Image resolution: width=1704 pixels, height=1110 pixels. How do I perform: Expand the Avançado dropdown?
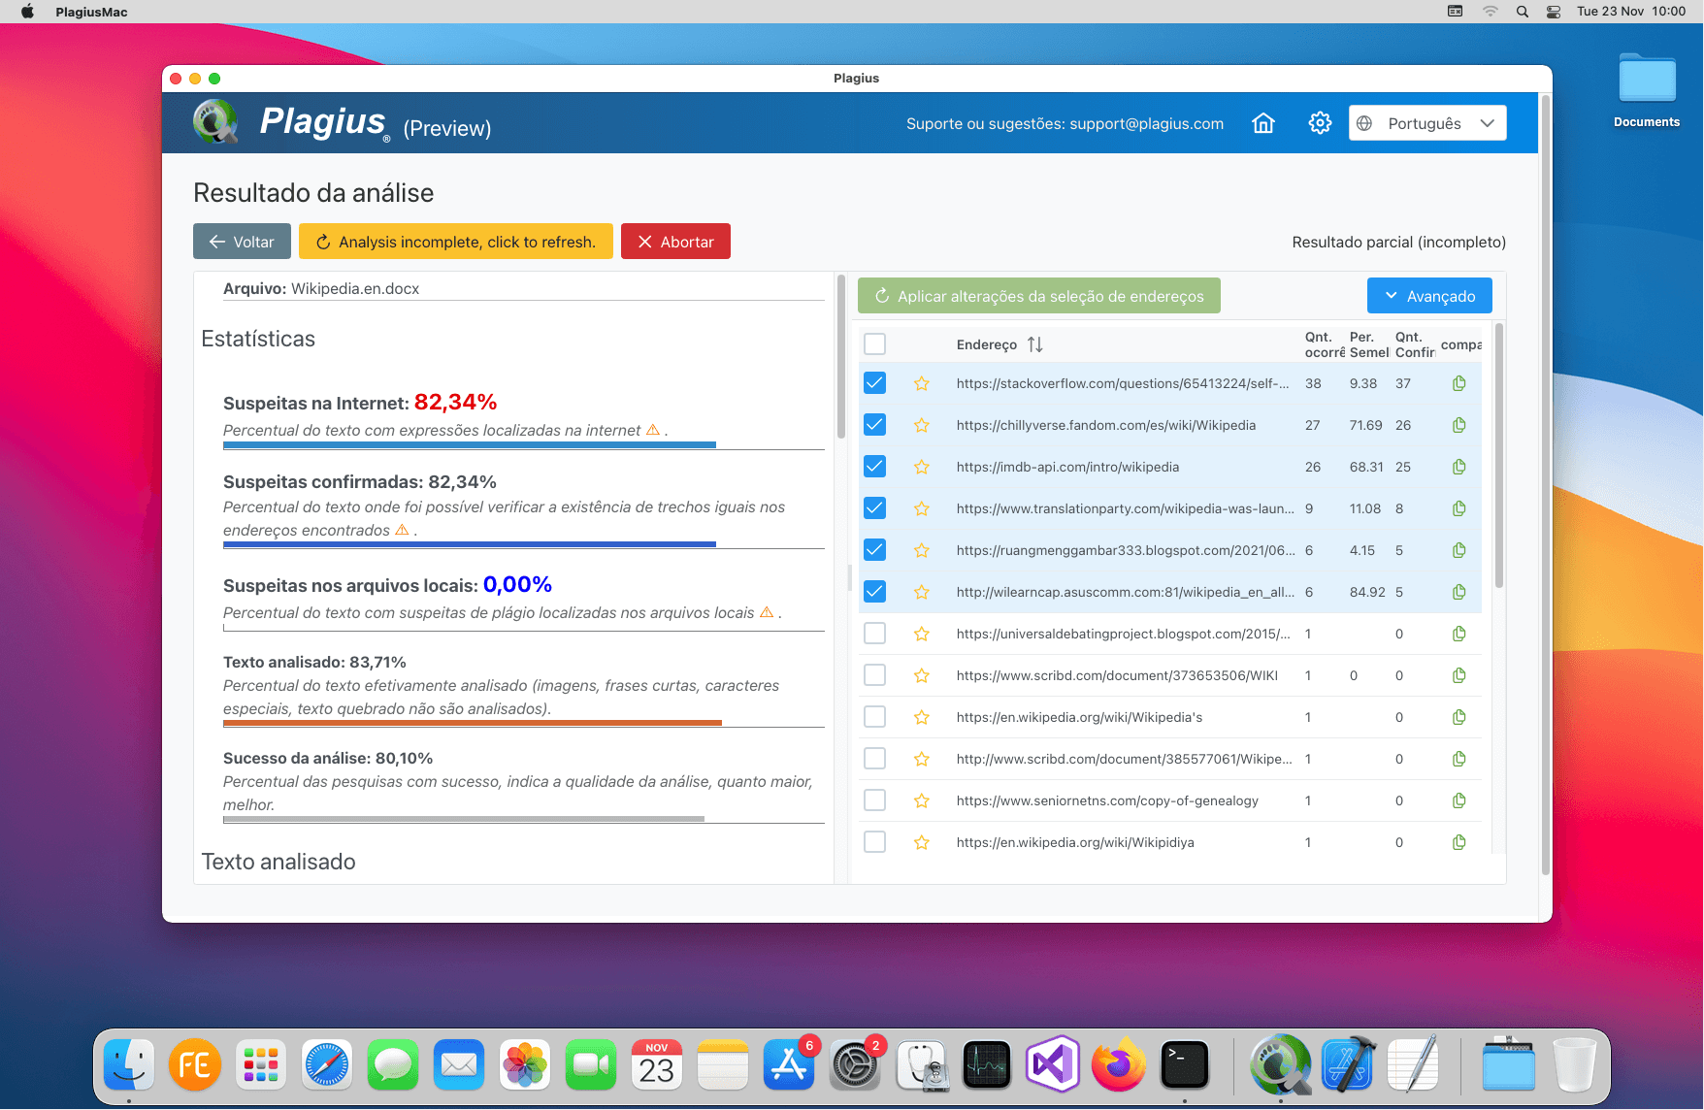click(x=1429, y=295)
